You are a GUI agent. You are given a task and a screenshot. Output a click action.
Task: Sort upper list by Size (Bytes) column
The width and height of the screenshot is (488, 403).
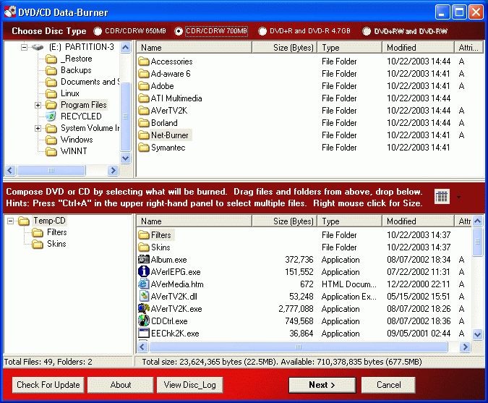click(x=284, y=48)
